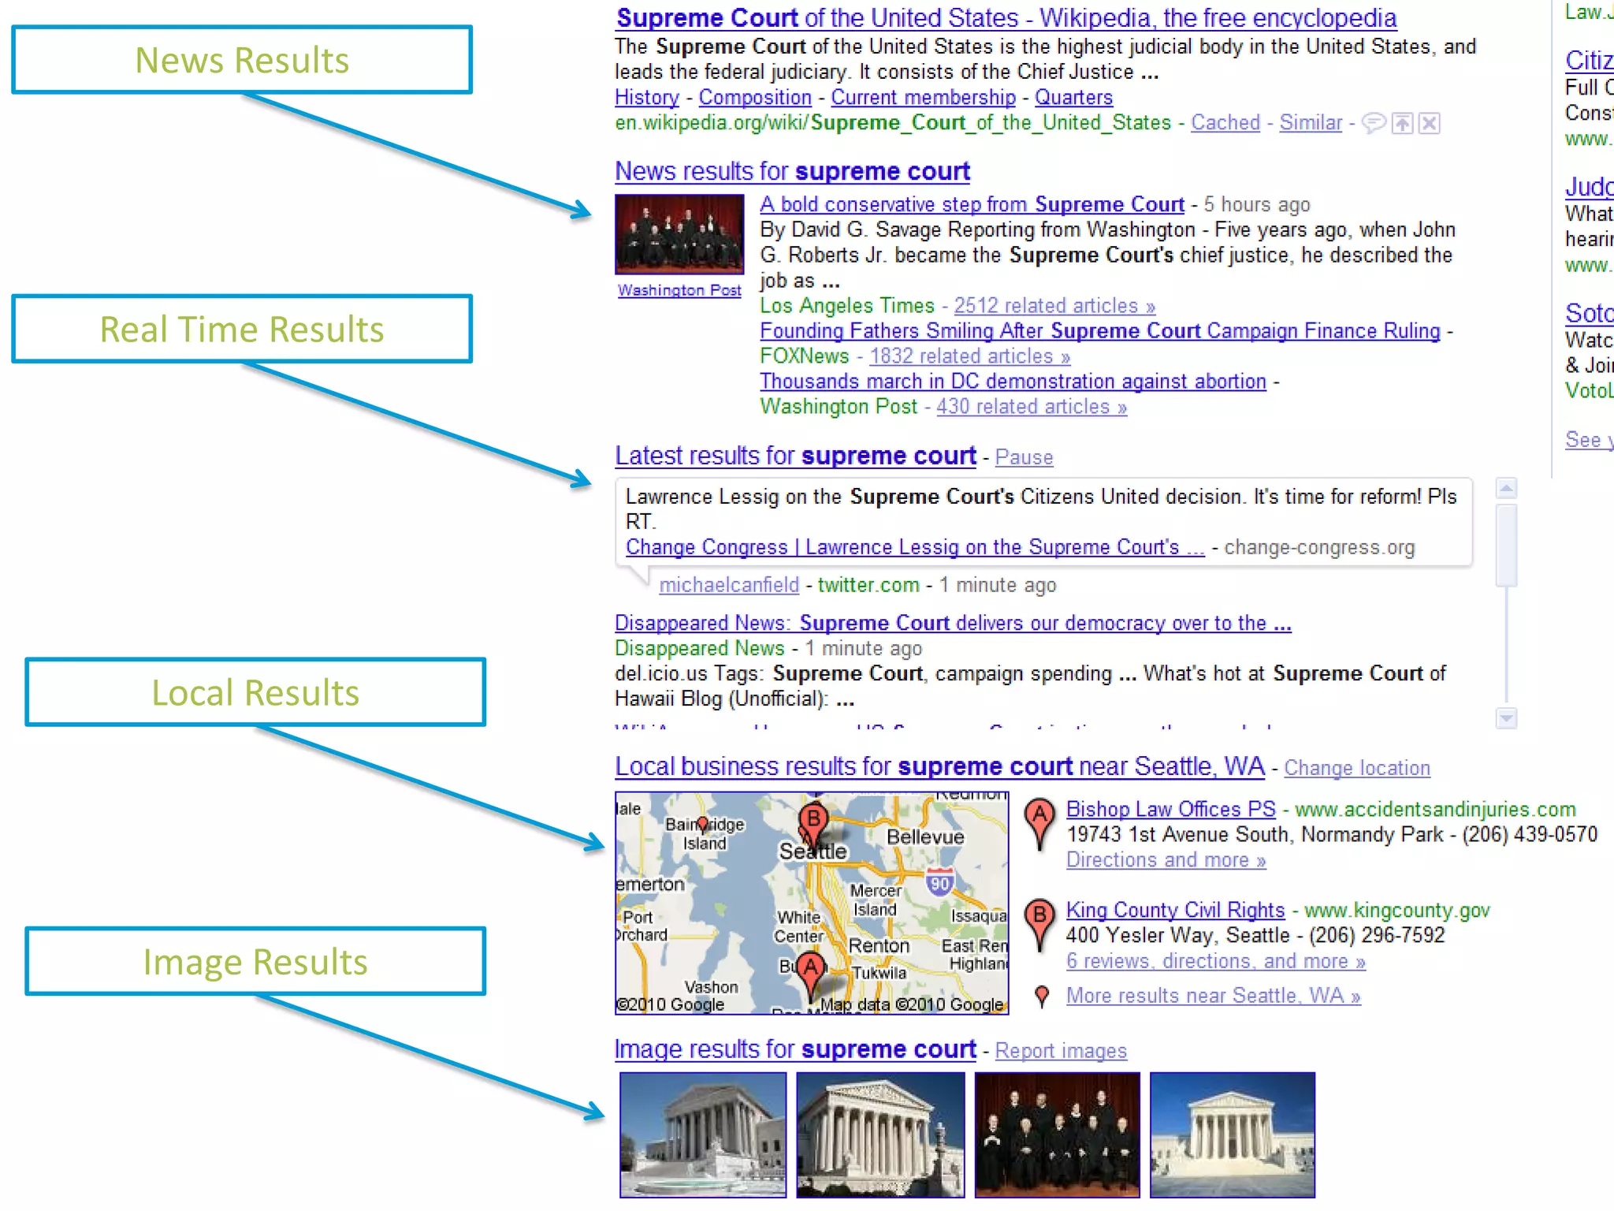Image resolution: width=1614 pixels, height=1211 pixels.
Task: Open 430 related articles link
Action: click(x=1032, y=406)
